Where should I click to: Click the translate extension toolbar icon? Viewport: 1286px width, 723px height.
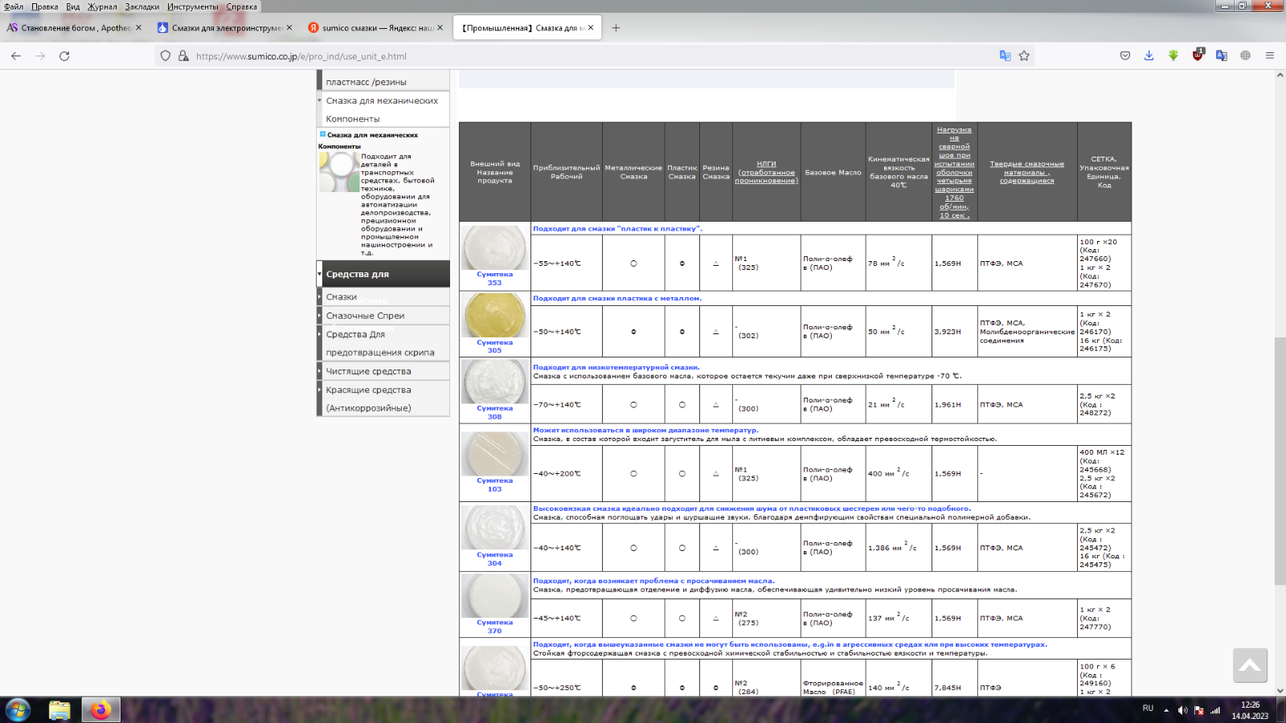[x=1222, y=55]
